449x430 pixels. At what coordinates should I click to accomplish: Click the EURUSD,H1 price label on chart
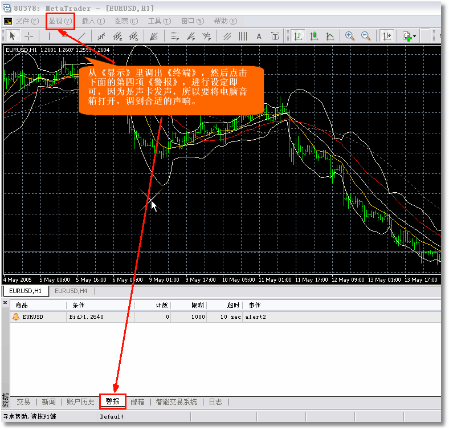coord(58,50)
